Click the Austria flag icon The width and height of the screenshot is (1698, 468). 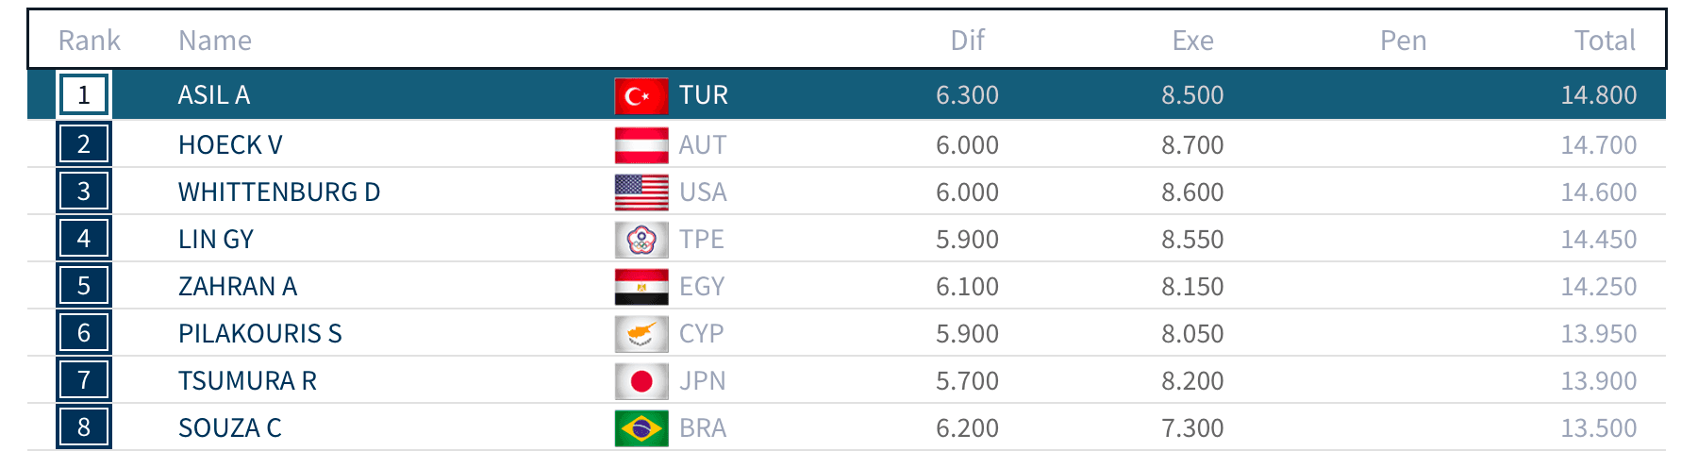pyautogui.click(x=641, y=145)
